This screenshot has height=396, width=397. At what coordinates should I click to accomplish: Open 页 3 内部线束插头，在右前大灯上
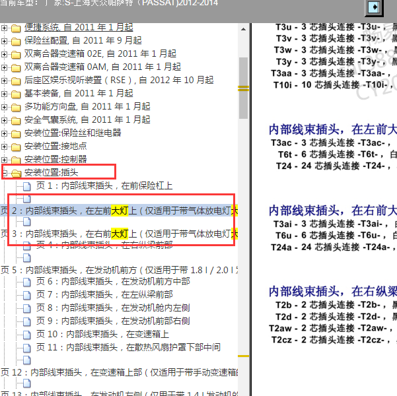(x=119, y=234)
